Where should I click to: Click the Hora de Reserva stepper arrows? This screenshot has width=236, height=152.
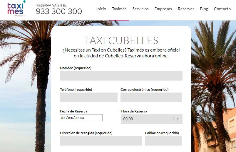pos(178,119)
